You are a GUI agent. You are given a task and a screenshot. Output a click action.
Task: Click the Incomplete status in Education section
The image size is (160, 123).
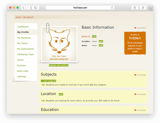click(140, 110)
